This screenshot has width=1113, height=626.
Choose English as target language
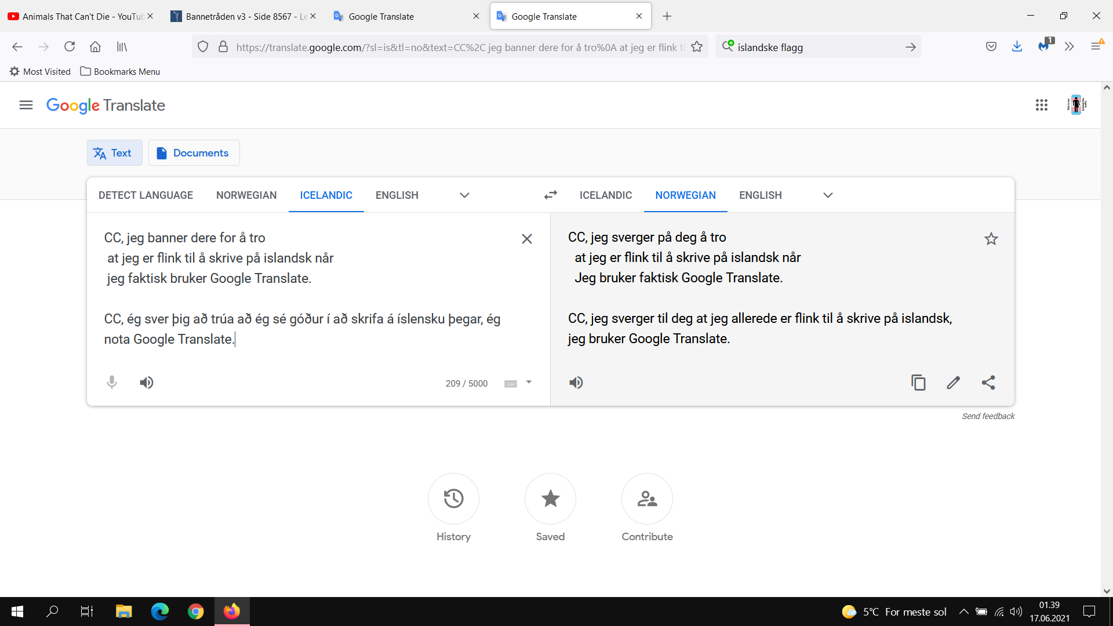(x=761, y=195)
